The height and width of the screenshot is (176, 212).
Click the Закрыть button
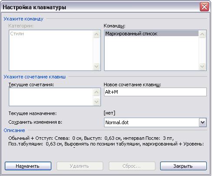point(183,166)
